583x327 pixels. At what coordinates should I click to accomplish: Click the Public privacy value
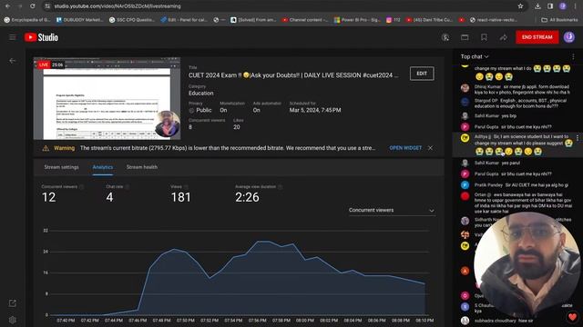click(x=204, y=110)
